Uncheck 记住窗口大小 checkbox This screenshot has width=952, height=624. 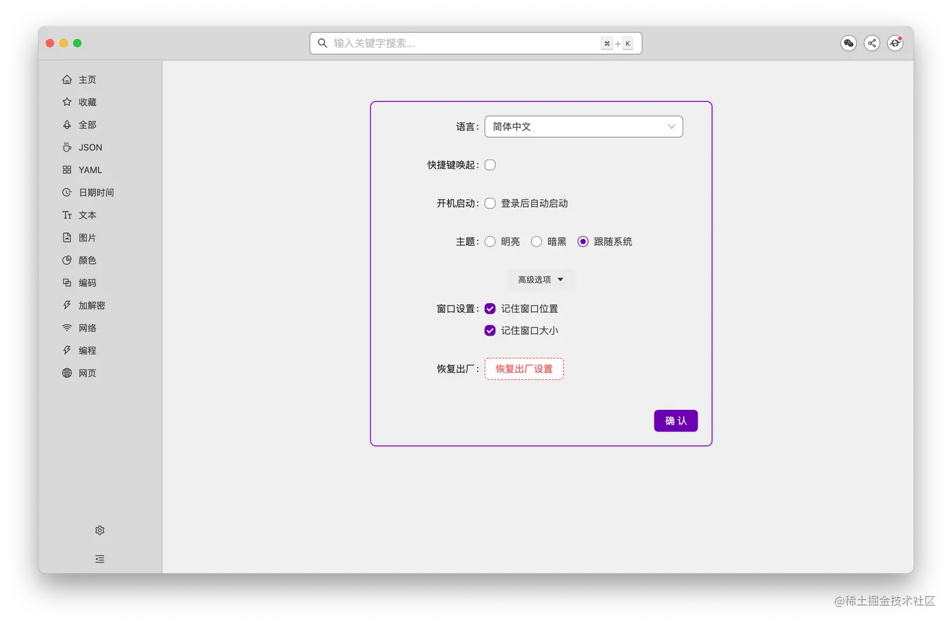[x=490, y=331]
